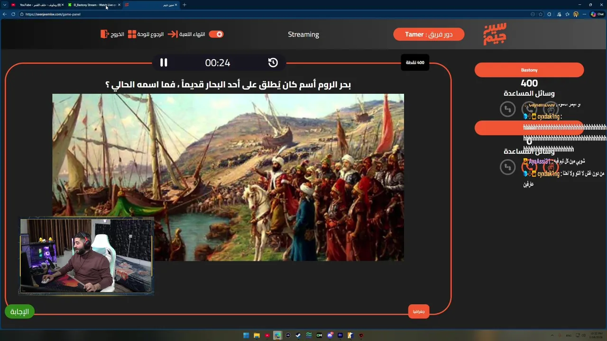Click the 00:24 timer readout
Screen dimensions: 607x341
point(218,63)
